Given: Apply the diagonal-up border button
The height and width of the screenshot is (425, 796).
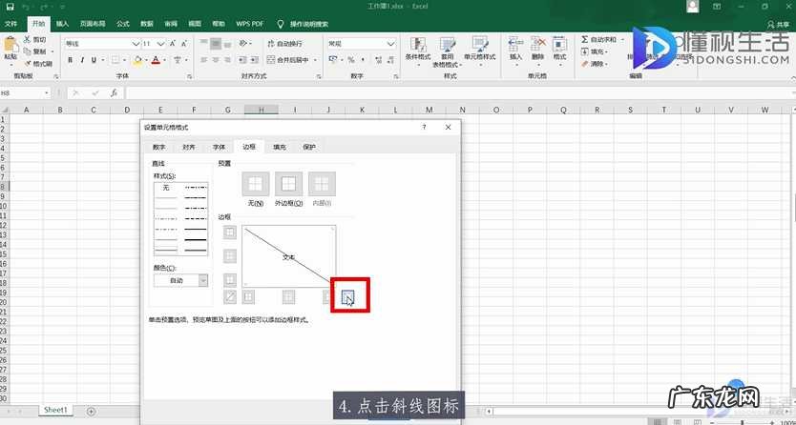Looking at the screenshot, I should (x=230, y=297).
